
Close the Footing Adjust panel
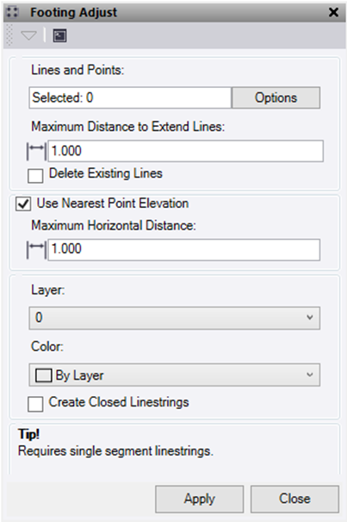tap(333, 12)
